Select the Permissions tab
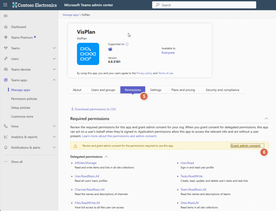Image resolution: width=276 pixels, height=211 pixels. [x=133, y=90]
